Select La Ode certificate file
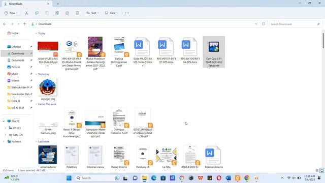The image size is (325, 183). click(166, 157)
